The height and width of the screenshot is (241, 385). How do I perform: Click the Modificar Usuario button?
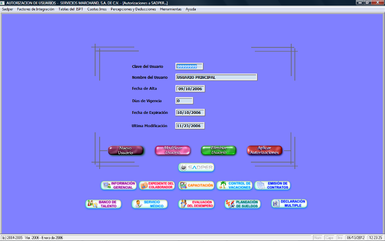tap(172, 150)
